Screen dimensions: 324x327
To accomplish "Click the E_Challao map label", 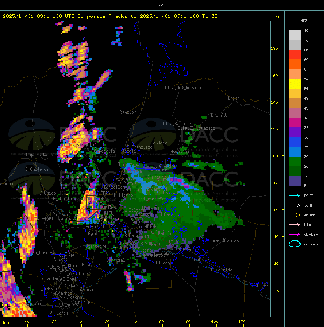I will tap(63, 199).
